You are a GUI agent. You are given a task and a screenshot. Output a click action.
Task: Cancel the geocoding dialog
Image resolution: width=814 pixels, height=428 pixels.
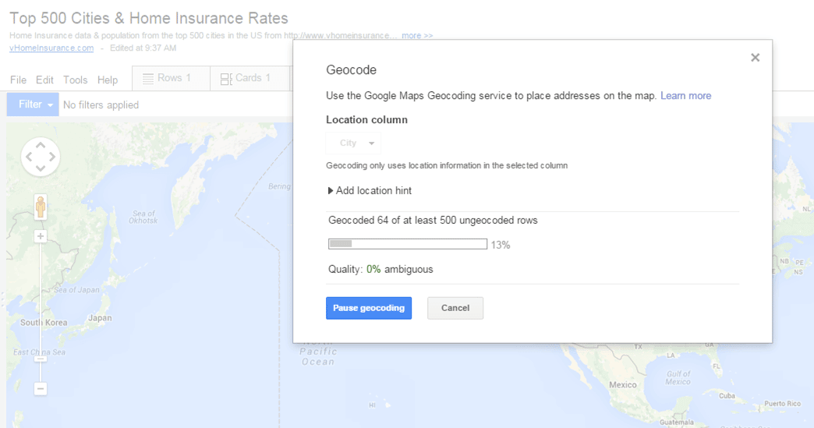click(x=455, y=308)
